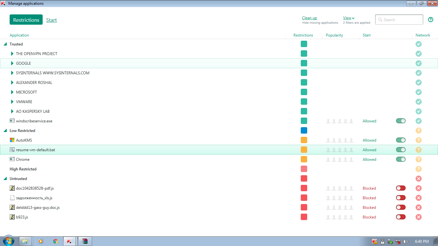This screenshot has width=438, height=246.
Task: Click the OpenVPN Project network status icon
Action: (x=418, y=54)
